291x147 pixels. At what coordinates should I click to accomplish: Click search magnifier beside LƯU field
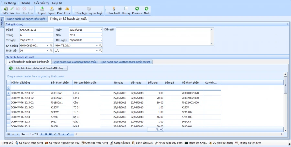101,51
